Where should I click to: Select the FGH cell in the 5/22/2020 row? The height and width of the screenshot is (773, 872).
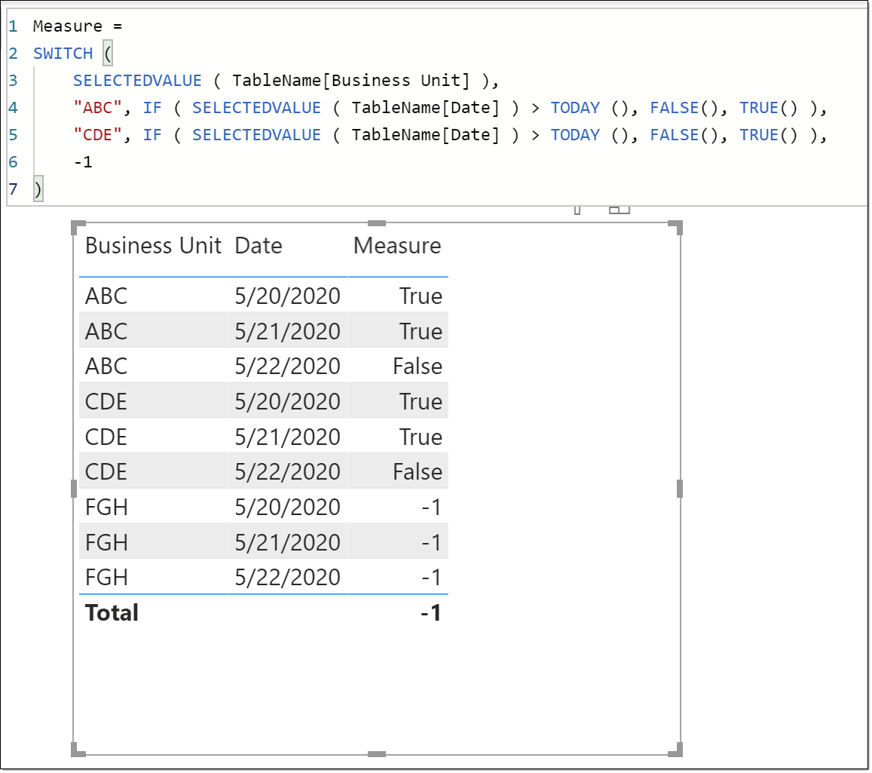coord(106,577)
